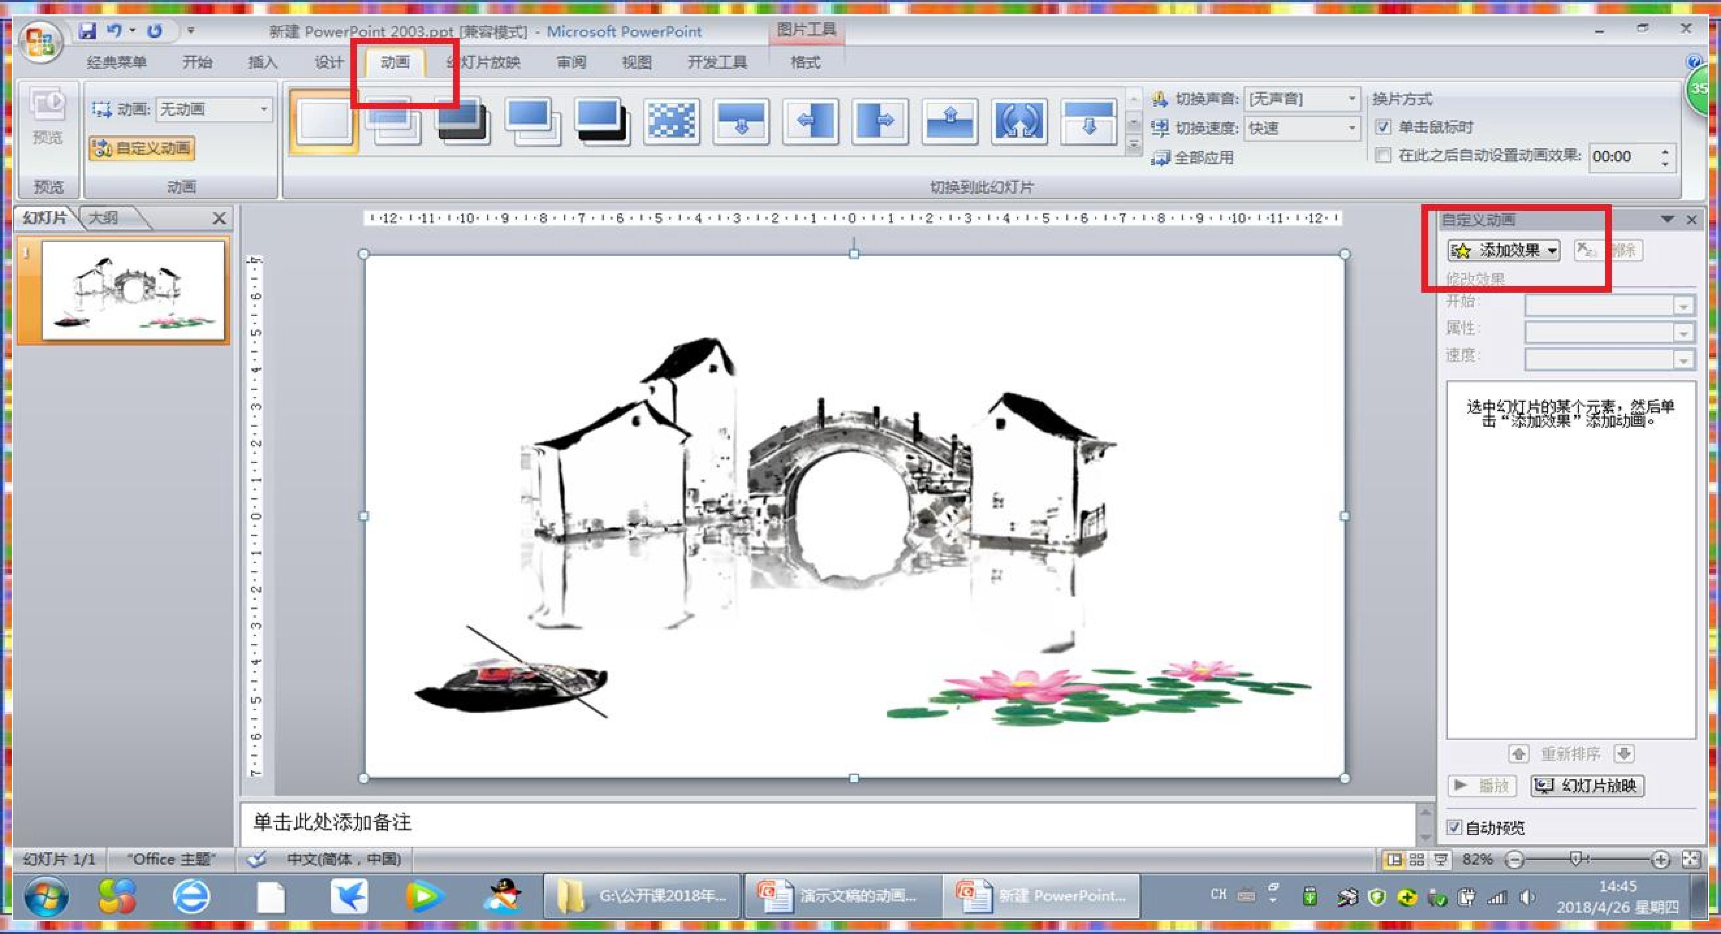Viewport: 1721px width, 934px height.
Task: Expand the 添加效果 dropdown button
Action: (x=1504, y=251)
